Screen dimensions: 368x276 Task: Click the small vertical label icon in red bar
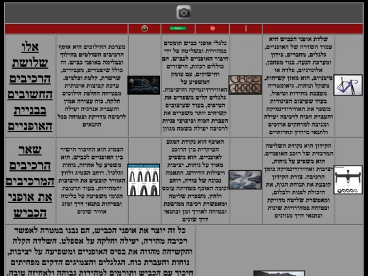[246, 29]
